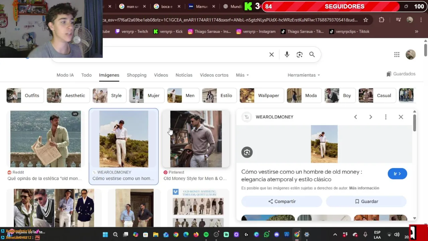Switch to the Videos cortos tab
The height and width of the screenshot is (241, 428).
[x=214, y=75]
